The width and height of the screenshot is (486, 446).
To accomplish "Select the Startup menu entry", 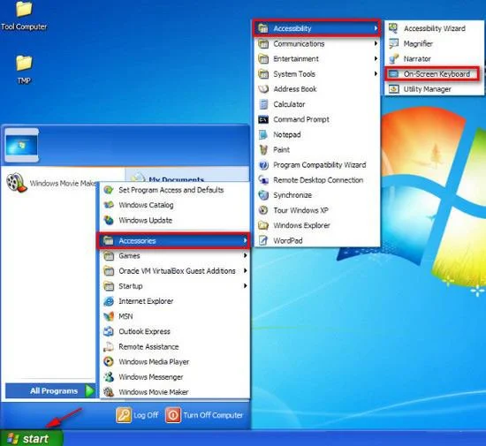I will click(x=175, y=286).
